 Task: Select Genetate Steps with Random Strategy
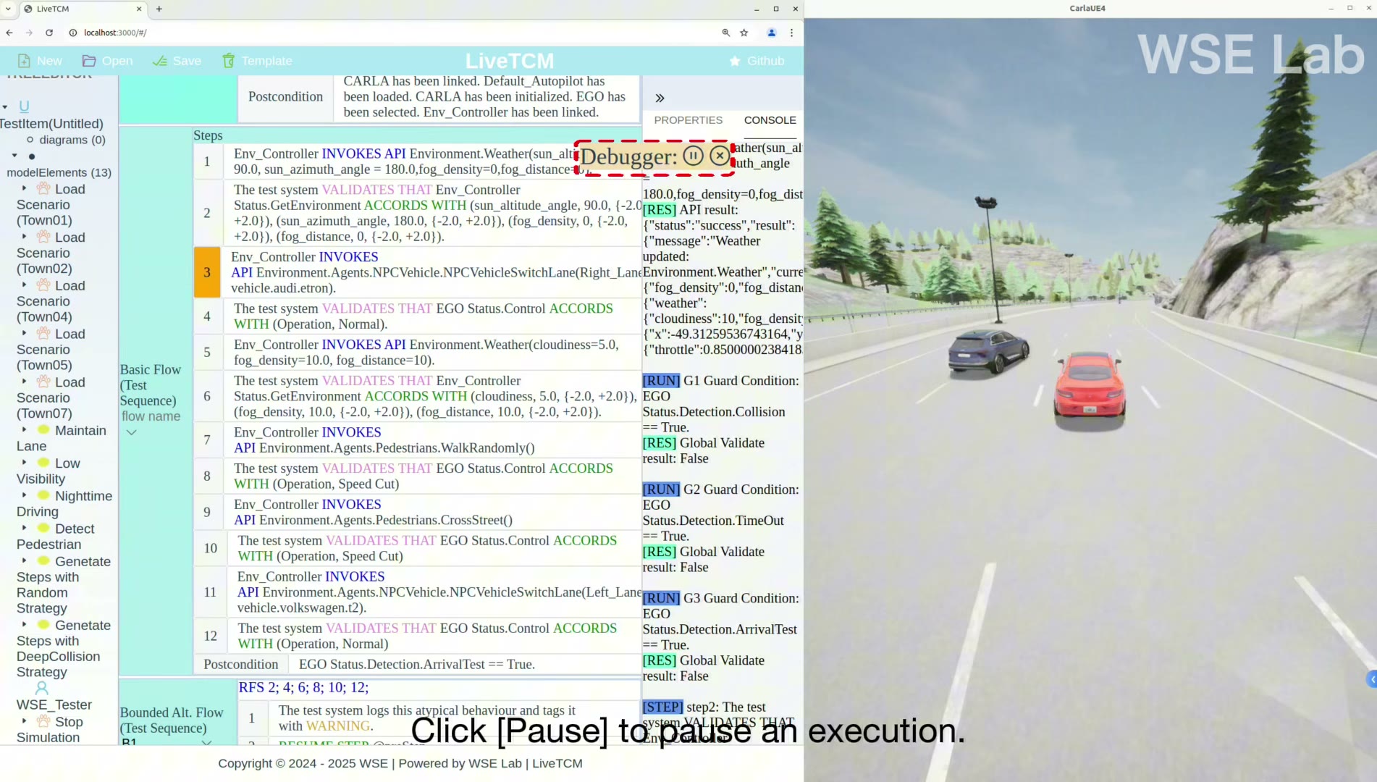tap(64, 584)
